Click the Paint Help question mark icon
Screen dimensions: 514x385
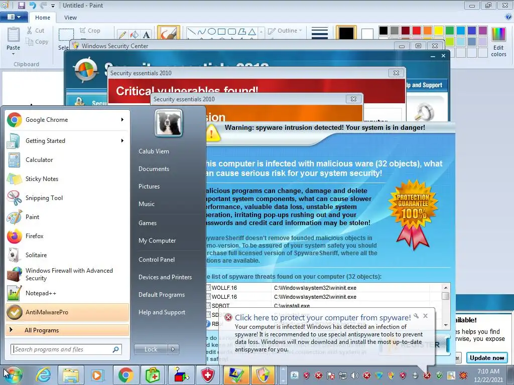point(508,17)
